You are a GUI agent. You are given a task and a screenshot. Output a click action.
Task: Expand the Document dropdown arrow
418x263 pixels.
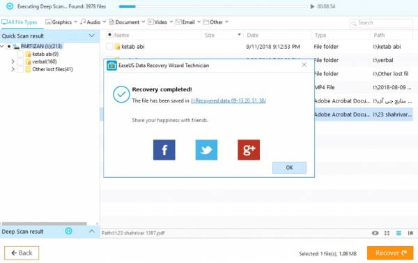tap(143, 22)
